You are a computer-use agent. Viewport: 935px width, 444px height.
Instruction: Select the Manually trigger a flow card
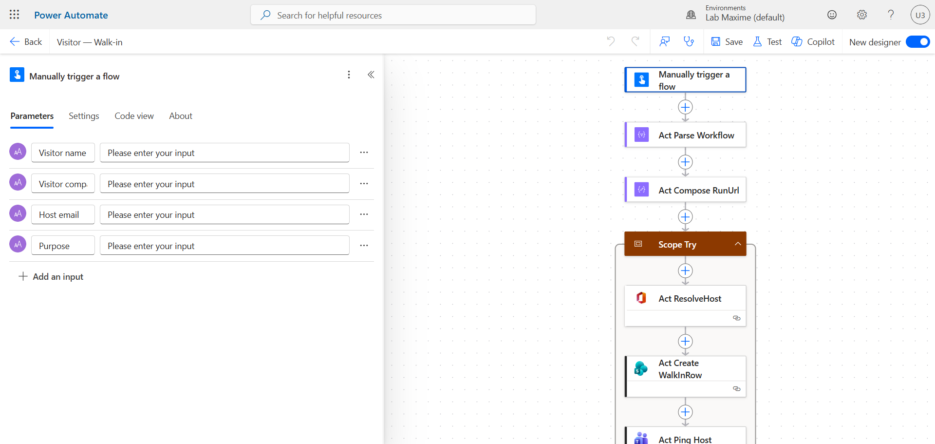point(685,80)
